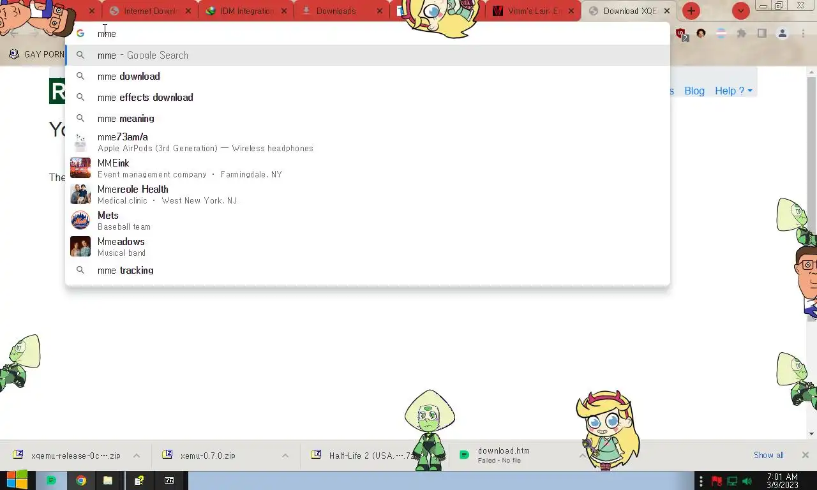
Task: Pick the 'mme effects download' suggestion
Action: coord(368,97)
